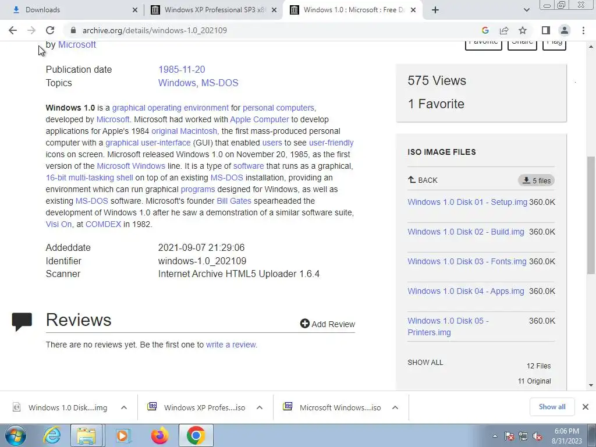
Task: Open the Windows Start button
Action: [x=16, y=435]
